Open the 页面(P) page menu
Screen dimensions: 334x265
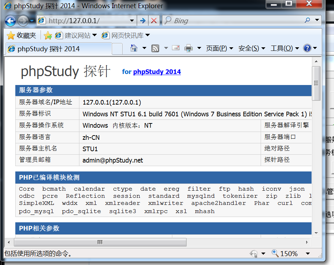tap(219, 48)
